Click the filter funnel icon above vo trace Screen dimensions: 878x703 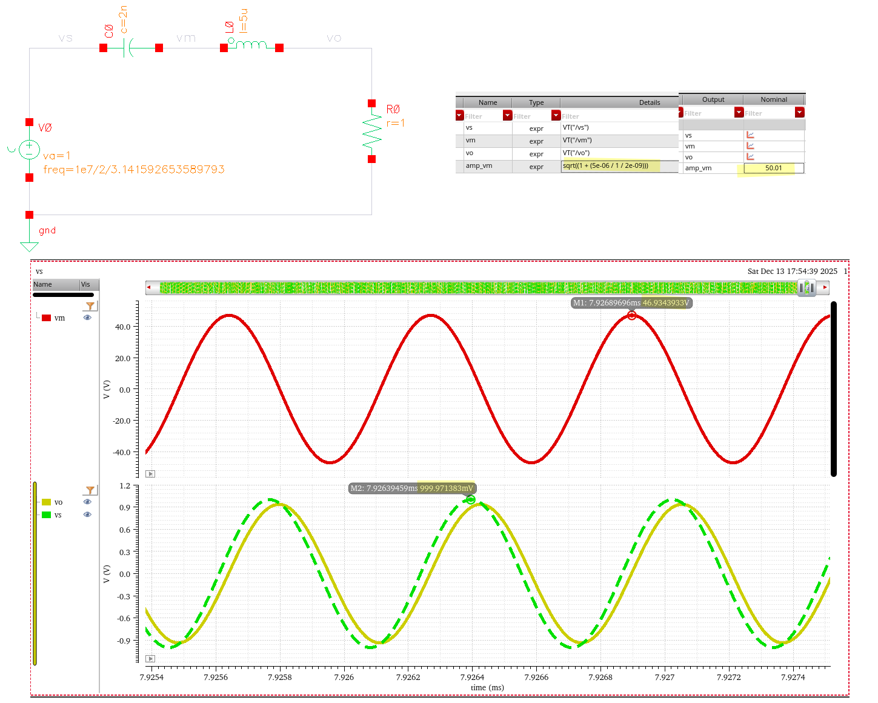[x=90, y=490]
